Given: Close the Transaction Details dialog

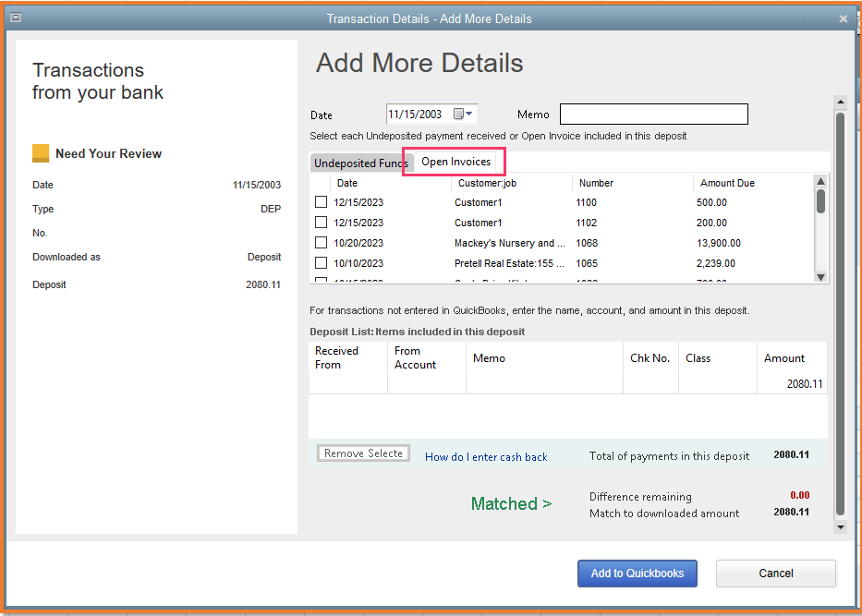Looking at the screenshot, I should tap(843, 18).
